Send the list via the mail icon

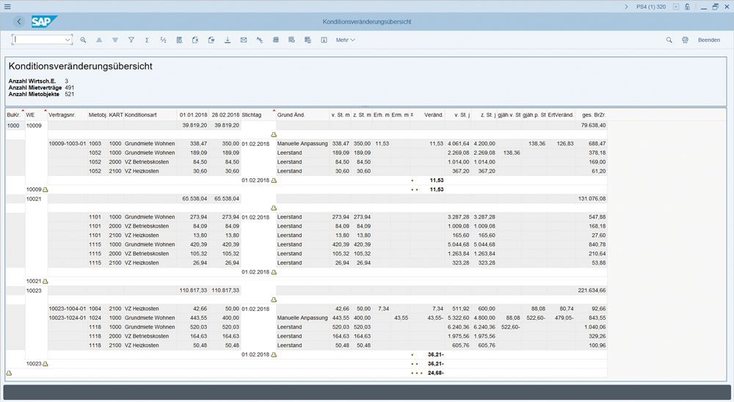pyautogui.click(x=243, y=40)
